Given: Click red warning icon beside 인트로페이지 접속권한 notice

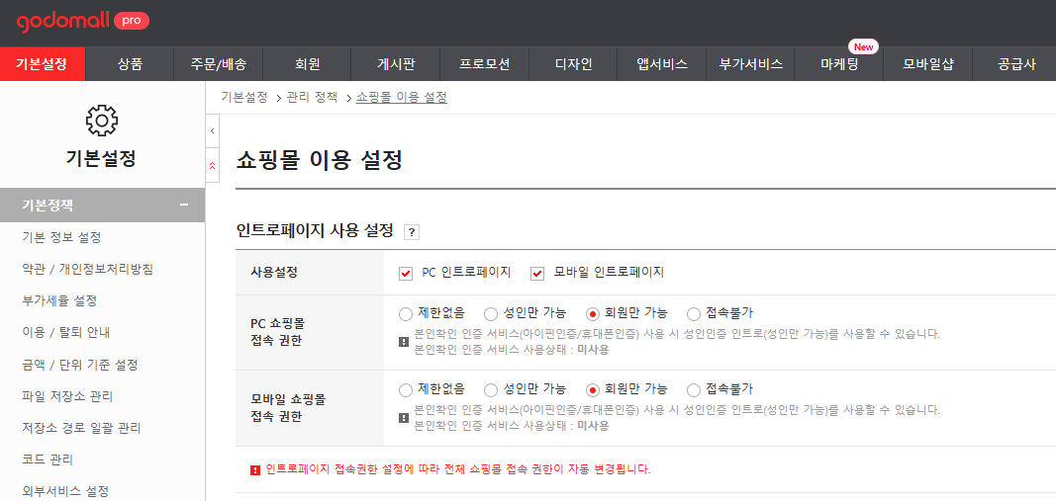Looking at the screenshot, I should 254,469.
